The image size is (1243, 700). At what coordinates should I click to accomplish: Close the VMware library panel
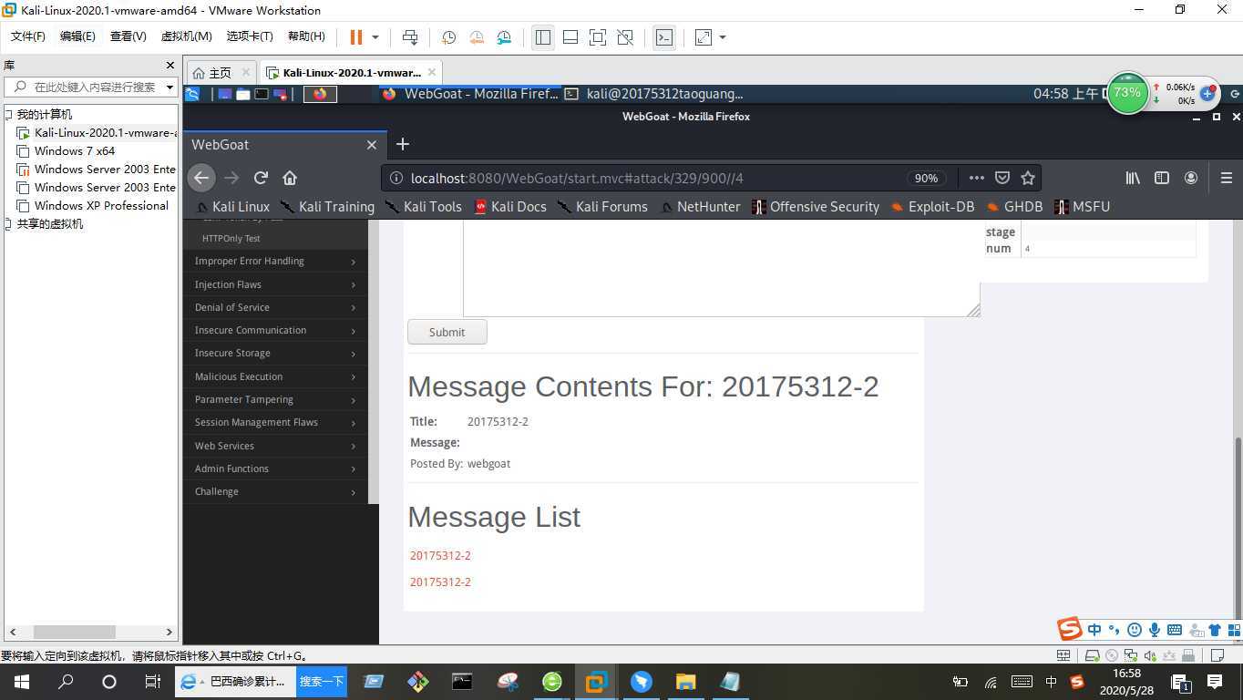pyautogui.click(x=169, y=66)
